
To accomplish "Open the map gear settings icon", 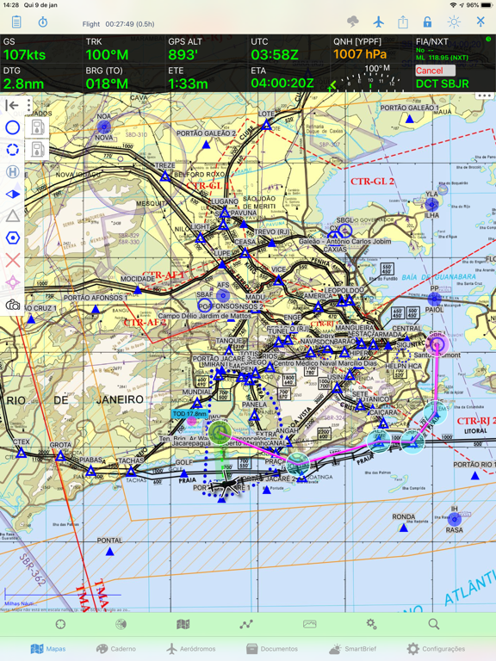I will (372, 624).
